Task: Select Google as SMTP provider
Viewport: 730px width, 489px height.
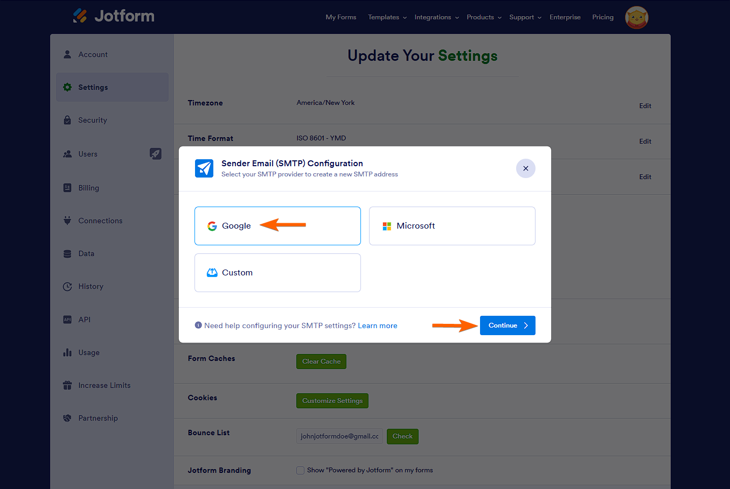Action: pyautogui.click(x=277, y=226)
